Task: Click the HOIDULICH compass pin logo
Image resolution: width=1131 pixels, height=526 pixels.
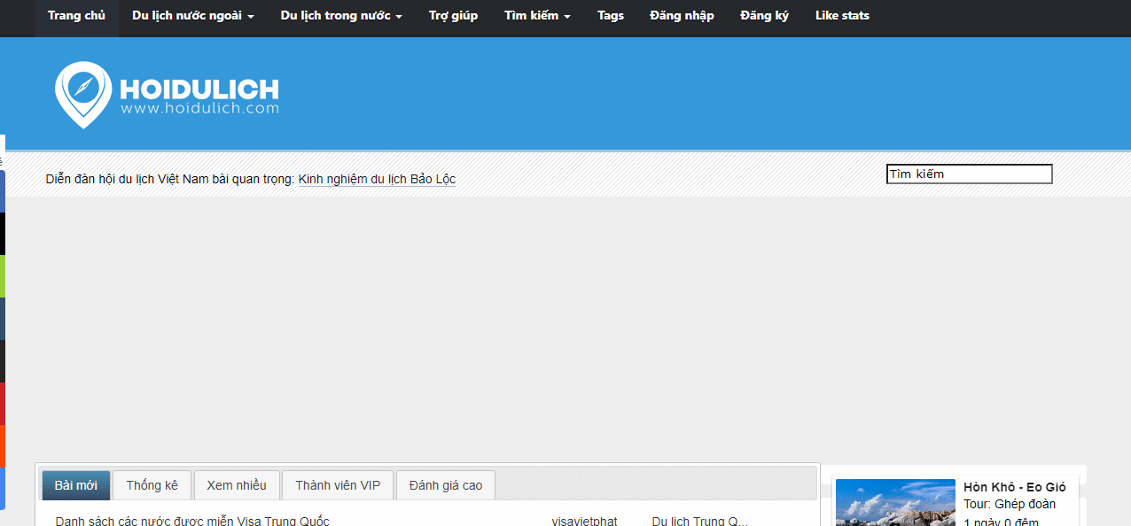Action: pyautogui.click(x=83, y=94)
